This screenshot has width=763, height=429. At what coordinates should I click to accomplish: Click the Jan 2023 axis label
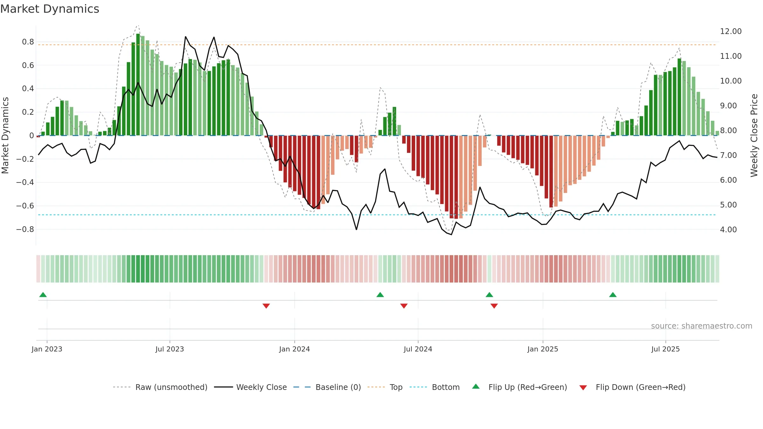(47, 349)
